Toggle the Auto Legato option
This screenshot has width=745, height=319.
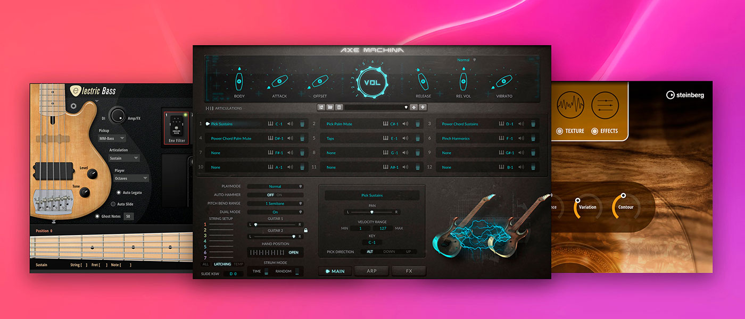119,192
